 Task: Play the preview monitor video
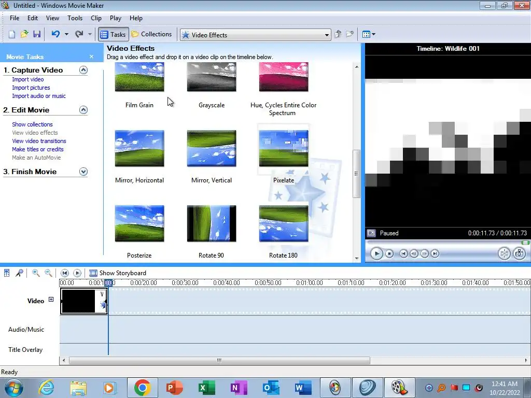(376, 253)
